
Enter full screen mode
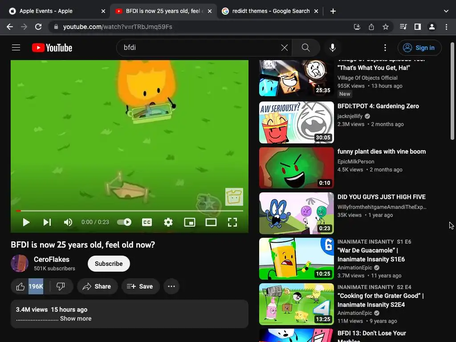pyautogui.click(x=232, y=223)
